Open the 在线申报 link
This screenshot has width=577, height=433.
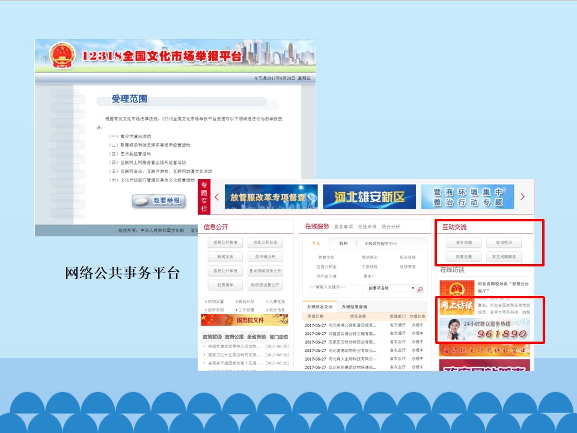click(x=367, y=227)
